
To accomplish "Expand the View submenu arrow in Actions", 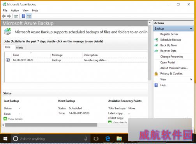I will (x=191, y=79).
